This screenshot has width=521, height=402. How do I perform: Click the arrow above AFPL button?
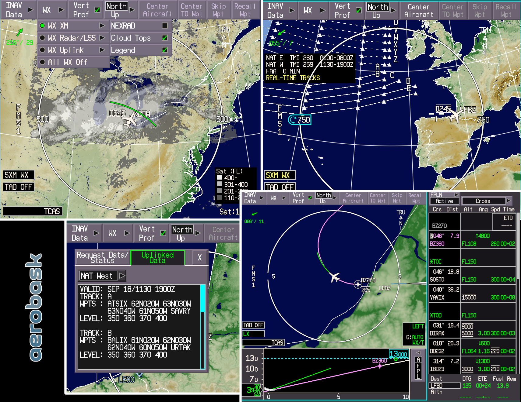[418, 352]
